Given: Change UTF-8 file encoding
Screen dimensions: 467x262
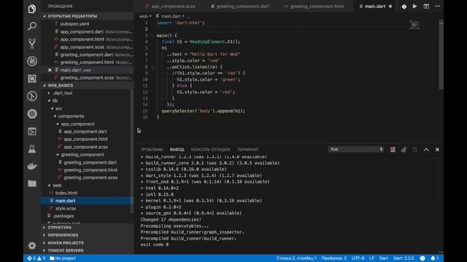Looking at the screenshot, I should tap(358, 258).
